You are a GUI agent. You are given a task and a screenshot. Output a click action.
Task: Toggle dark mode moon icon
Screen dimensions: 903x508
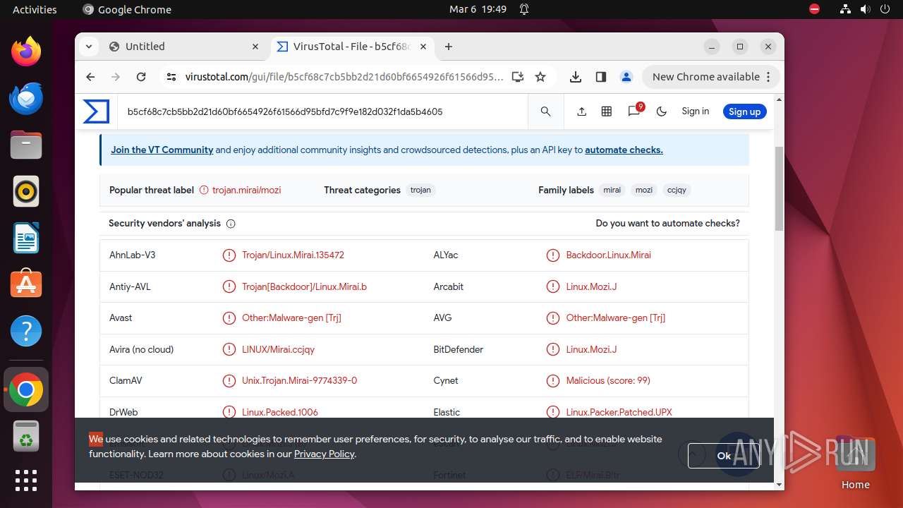[662, 111]
